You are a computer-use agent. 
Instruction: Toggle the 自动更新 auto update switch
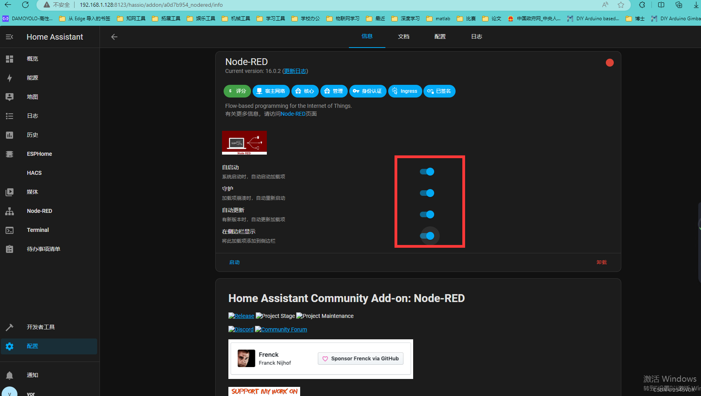pos(427,214)
